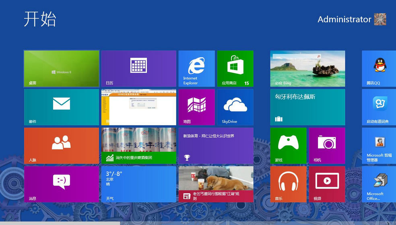Viewport: 396px width, 225px height.
Task: Open the Maps (地图) tile
Action: tap(196, 107)
